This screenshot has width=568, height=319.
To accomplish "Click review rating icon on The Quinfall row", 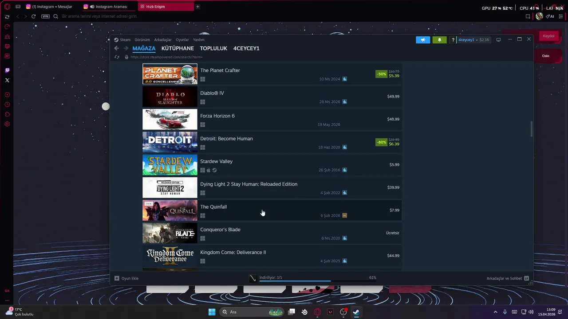I will tap(345, 216).
